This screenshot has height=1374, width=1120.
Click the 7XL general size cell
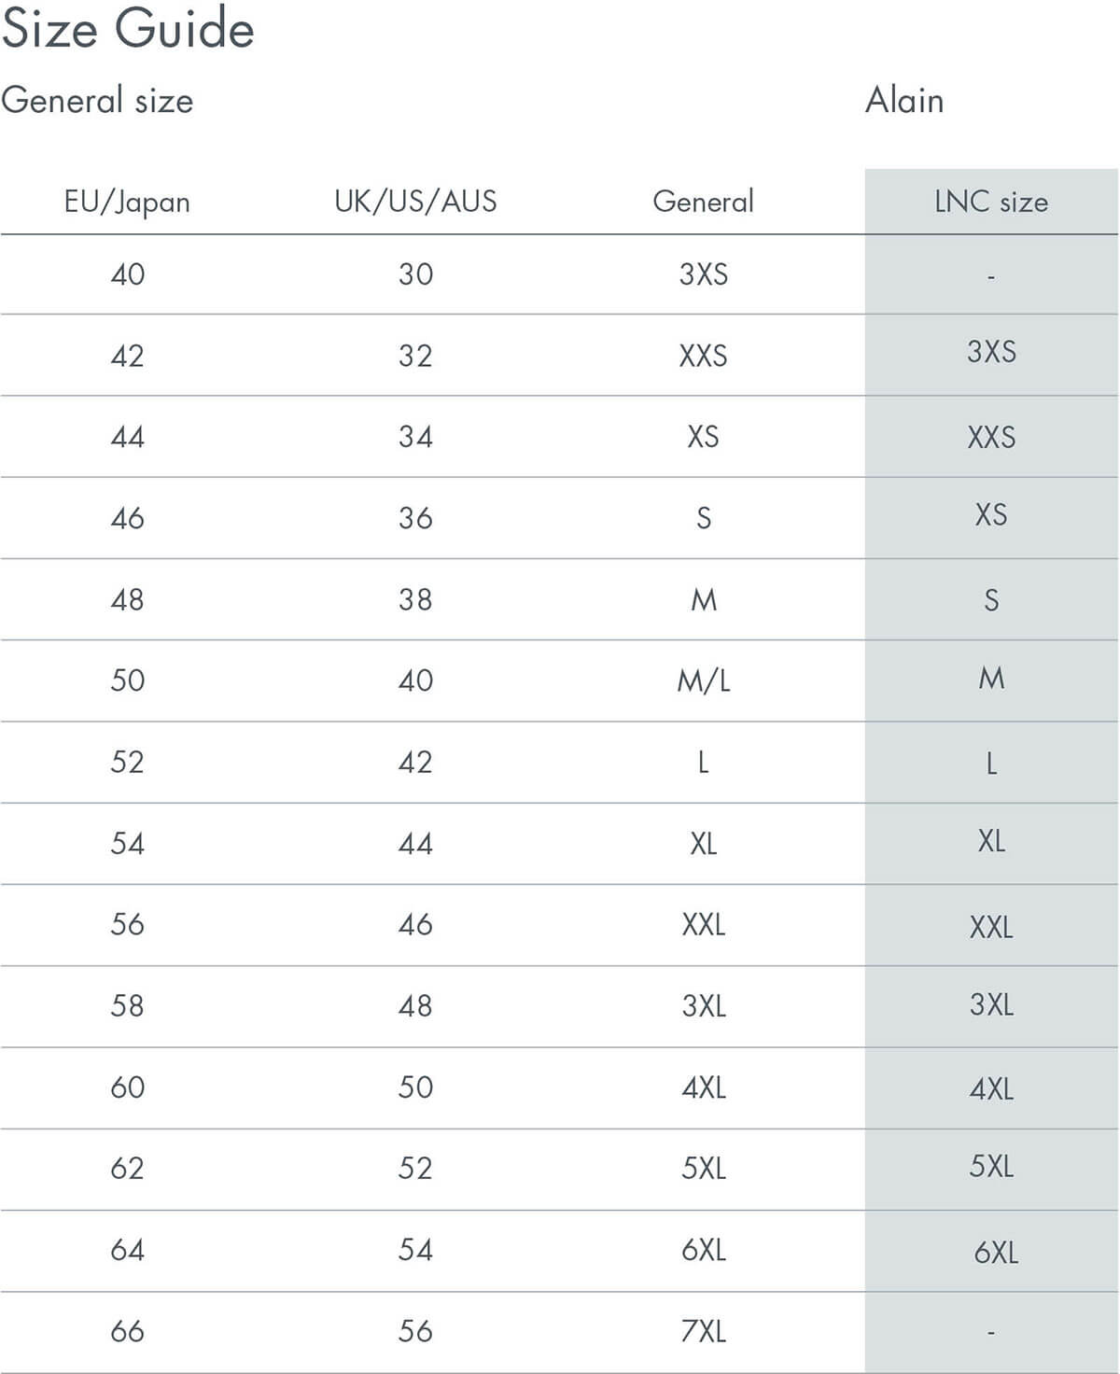pyautogui.click(x=704, y=1331)
